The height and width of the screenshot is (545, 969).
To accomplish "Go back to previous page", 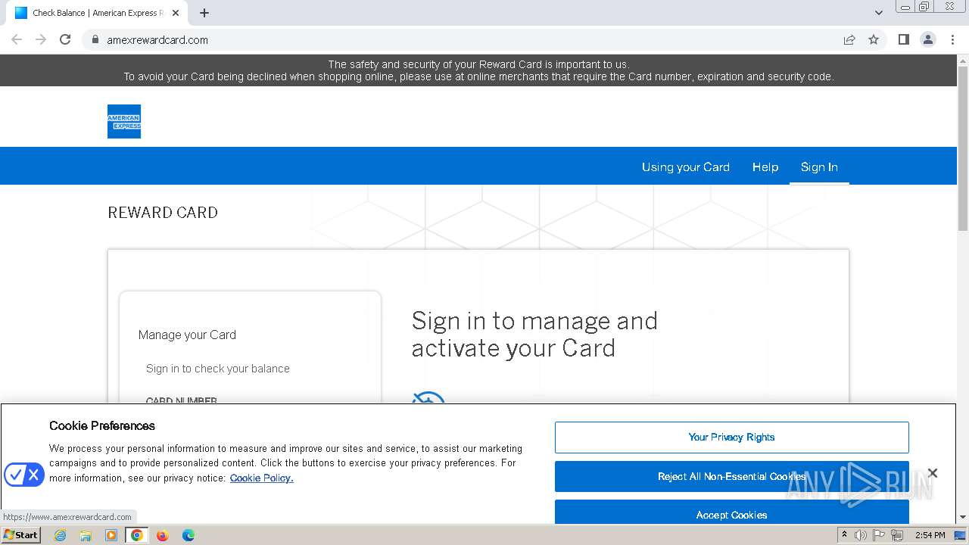I will point(17,39).
